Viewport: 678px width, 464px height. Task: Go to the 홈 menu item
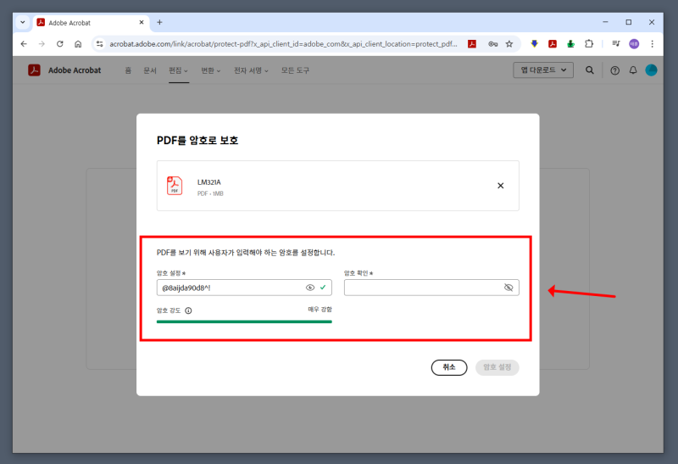click(x=128, y=70)
